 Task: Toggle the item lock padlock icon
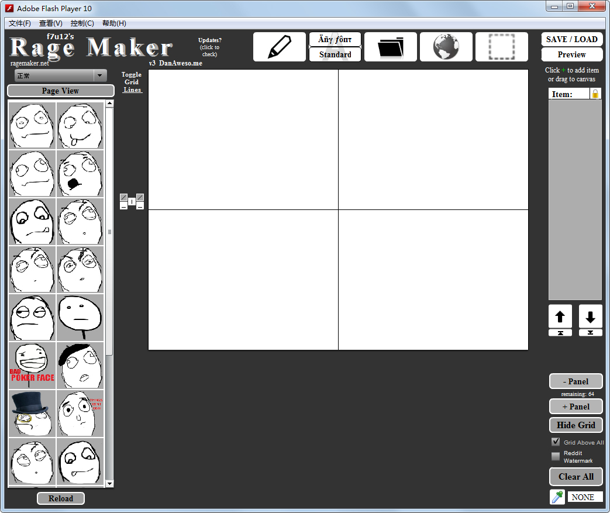(595, 94)
